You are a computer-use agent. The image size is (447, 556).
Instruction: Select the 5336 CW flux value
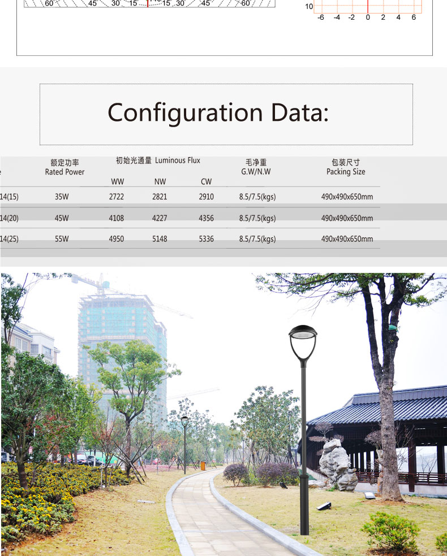point(207,239)
